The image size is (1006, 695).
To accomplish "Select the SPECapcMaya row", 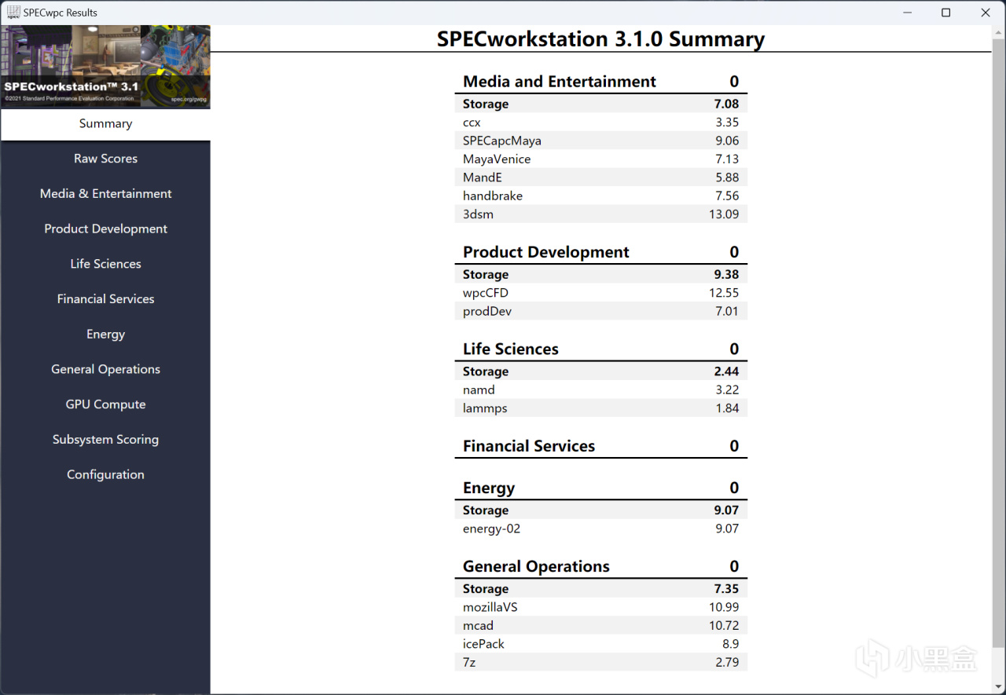I will pyautogui.click(x=600, y=141).
